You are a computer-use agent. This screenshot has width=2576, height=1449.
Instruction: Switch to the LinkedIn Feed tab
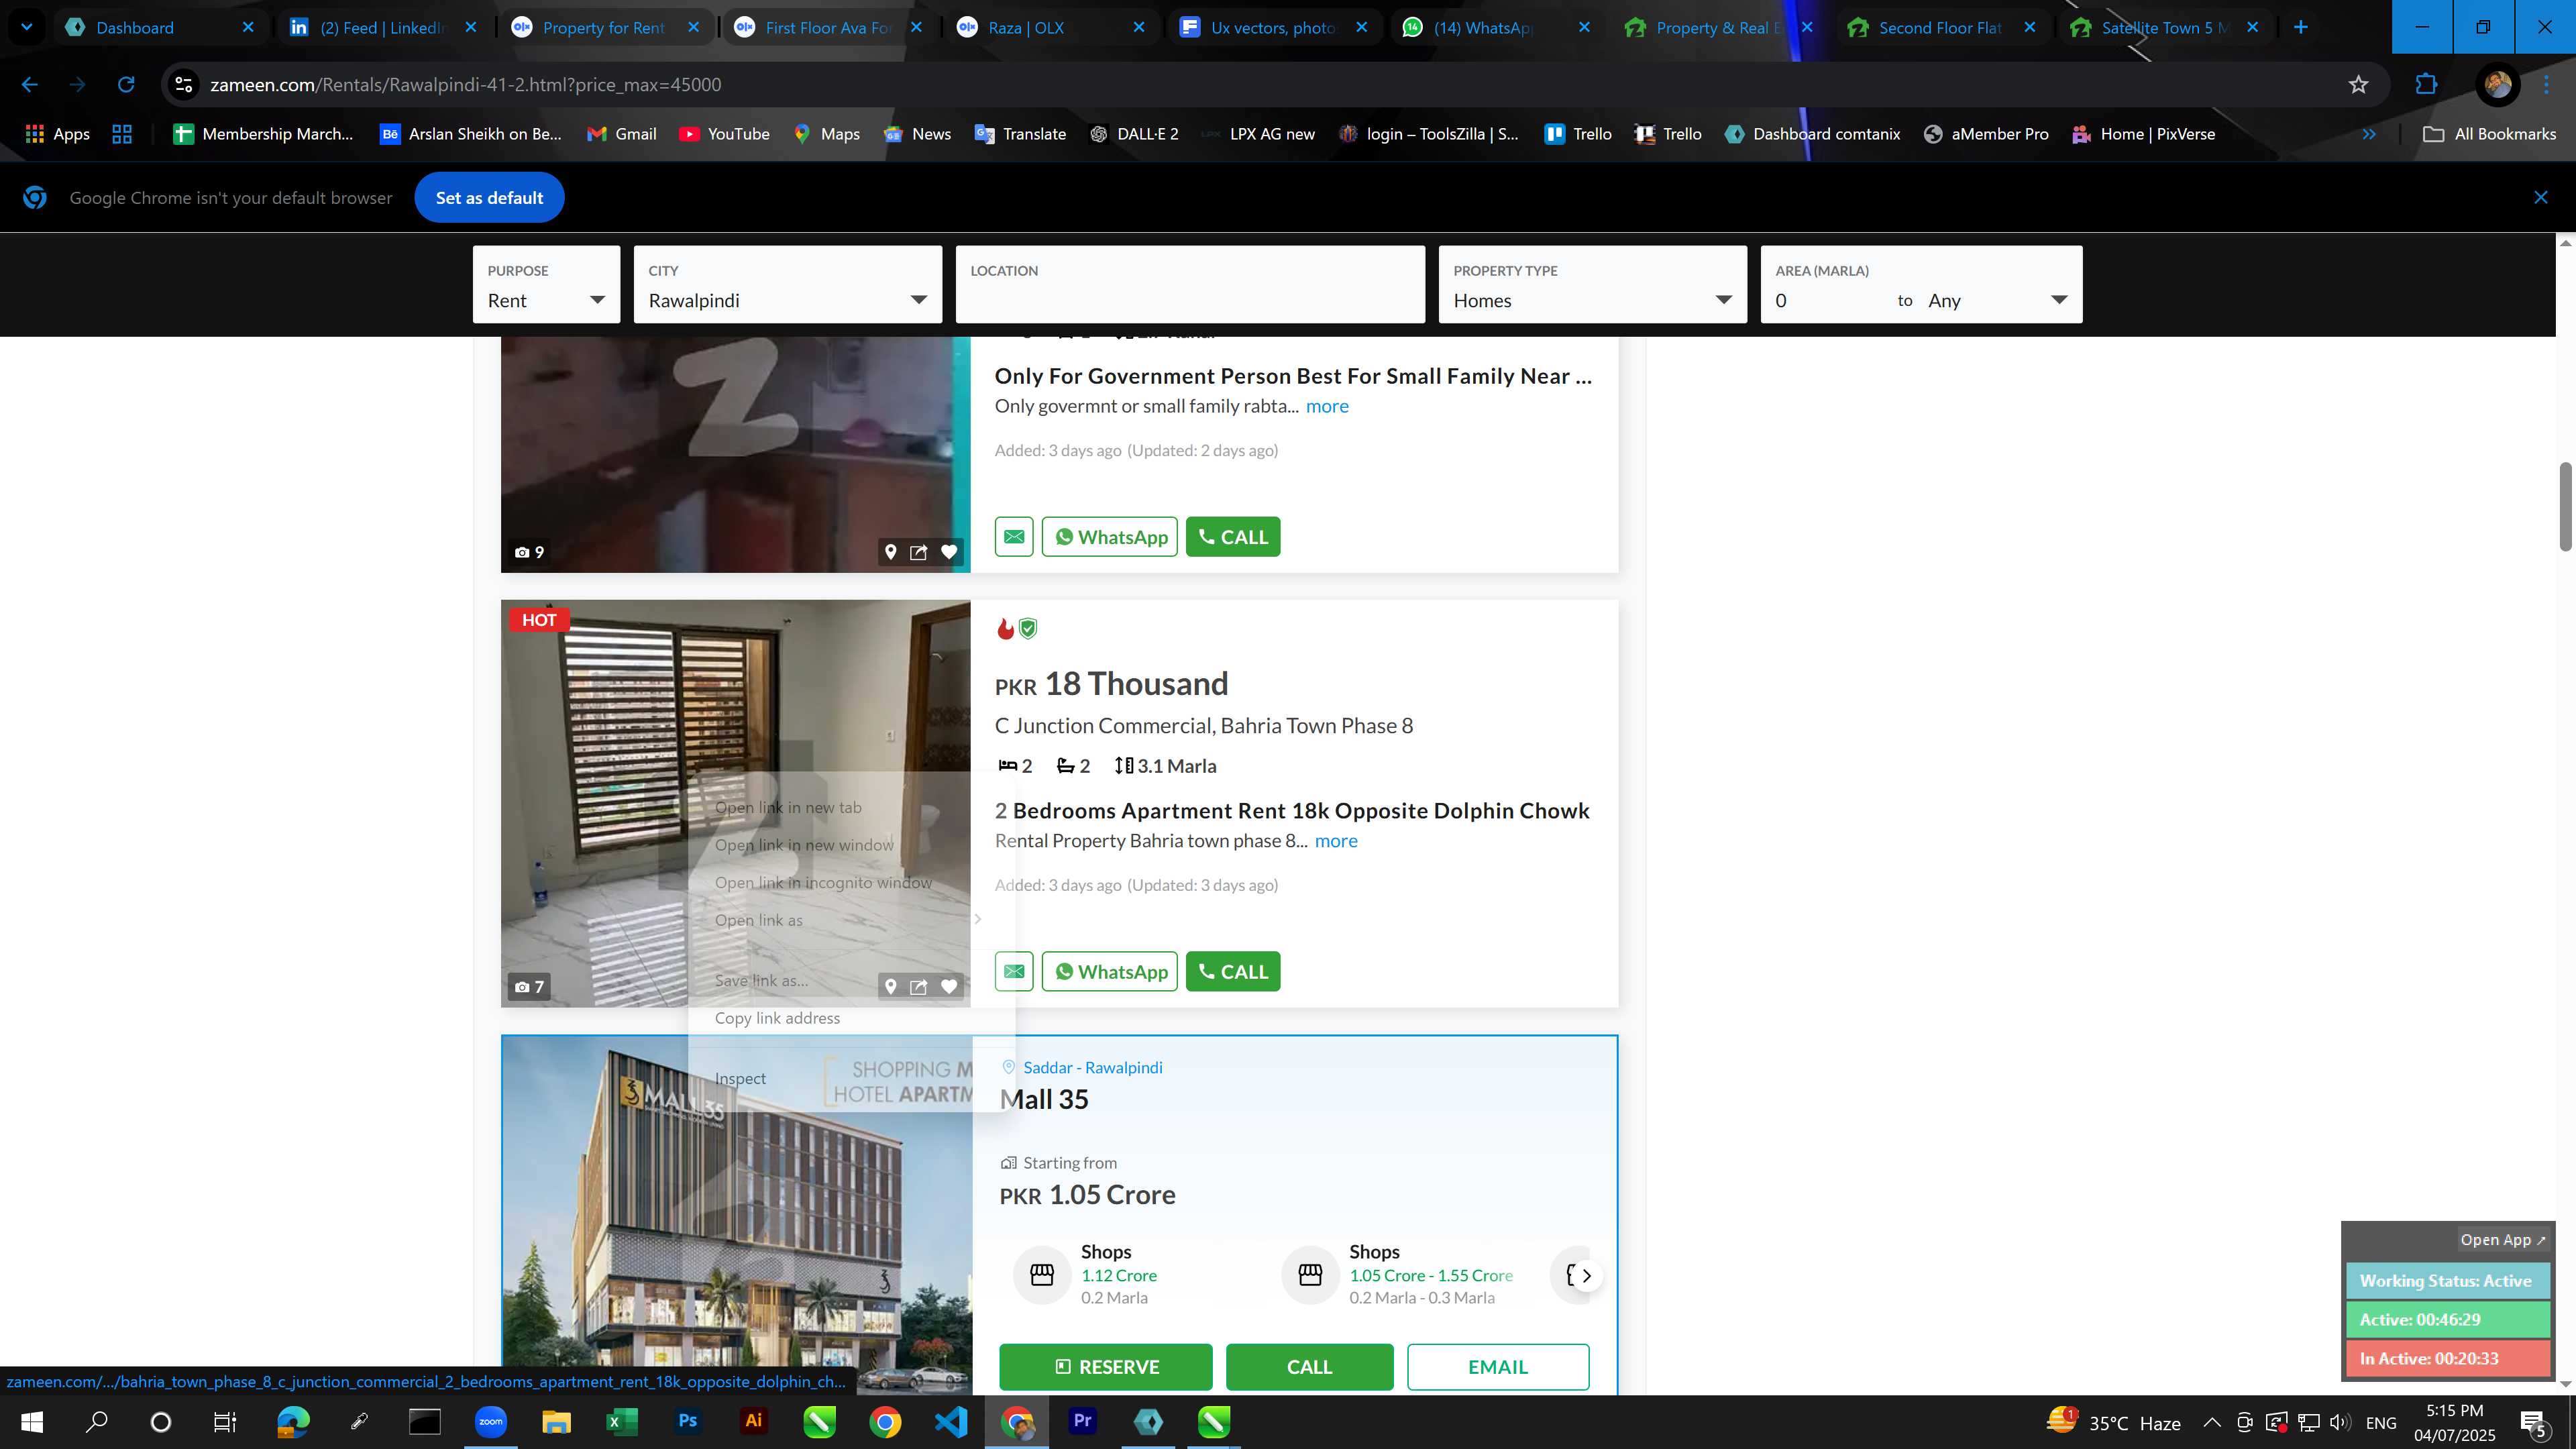(x=382, y=27)
